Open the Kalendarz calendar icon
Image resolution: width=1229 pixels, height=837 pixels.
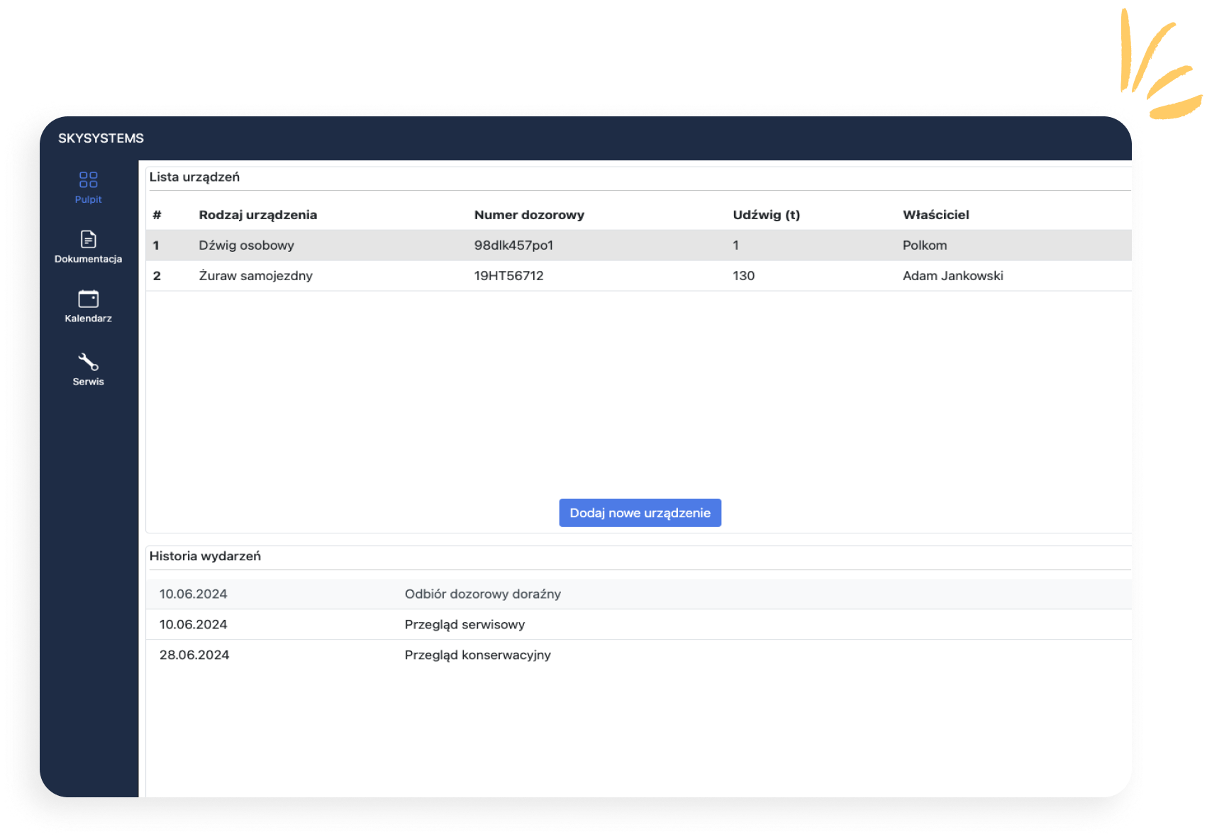click(88, 299)
